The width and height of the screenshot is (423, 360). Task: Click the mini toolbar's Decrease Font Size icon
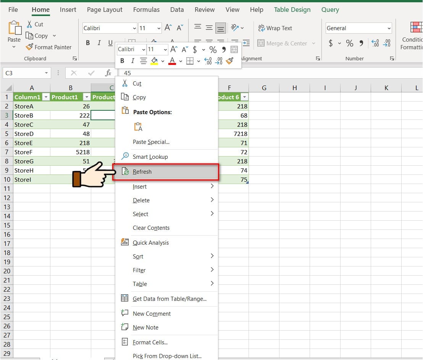point(184,49)
